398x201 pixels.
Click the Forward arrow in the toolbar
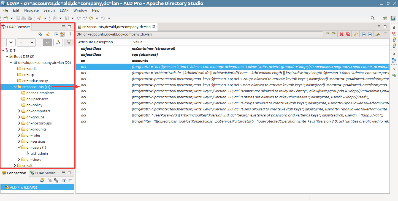pos(103,18)
